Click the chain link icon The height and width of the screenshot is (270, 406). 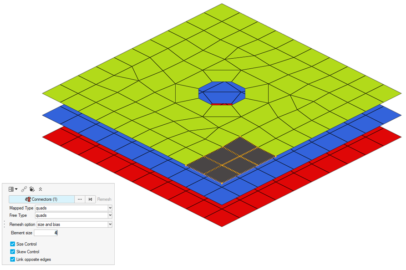click(24, 189)
